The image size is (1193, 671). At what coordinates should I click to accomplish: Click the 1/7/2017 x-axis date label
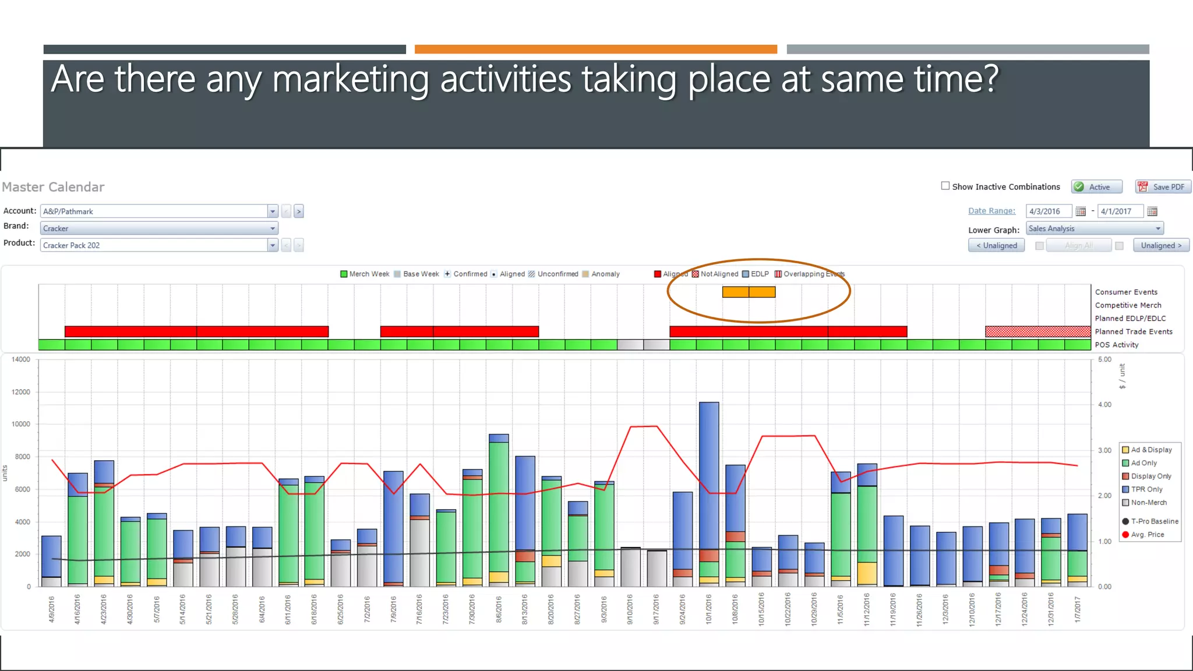pyautogui.click(x=1078, y=609)
